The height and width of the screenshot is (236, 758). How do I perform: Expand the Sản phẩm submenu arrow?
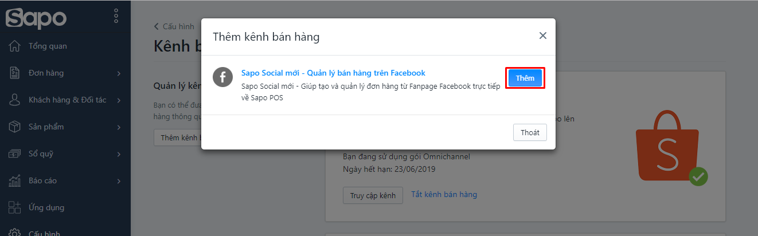click(119, 127)
